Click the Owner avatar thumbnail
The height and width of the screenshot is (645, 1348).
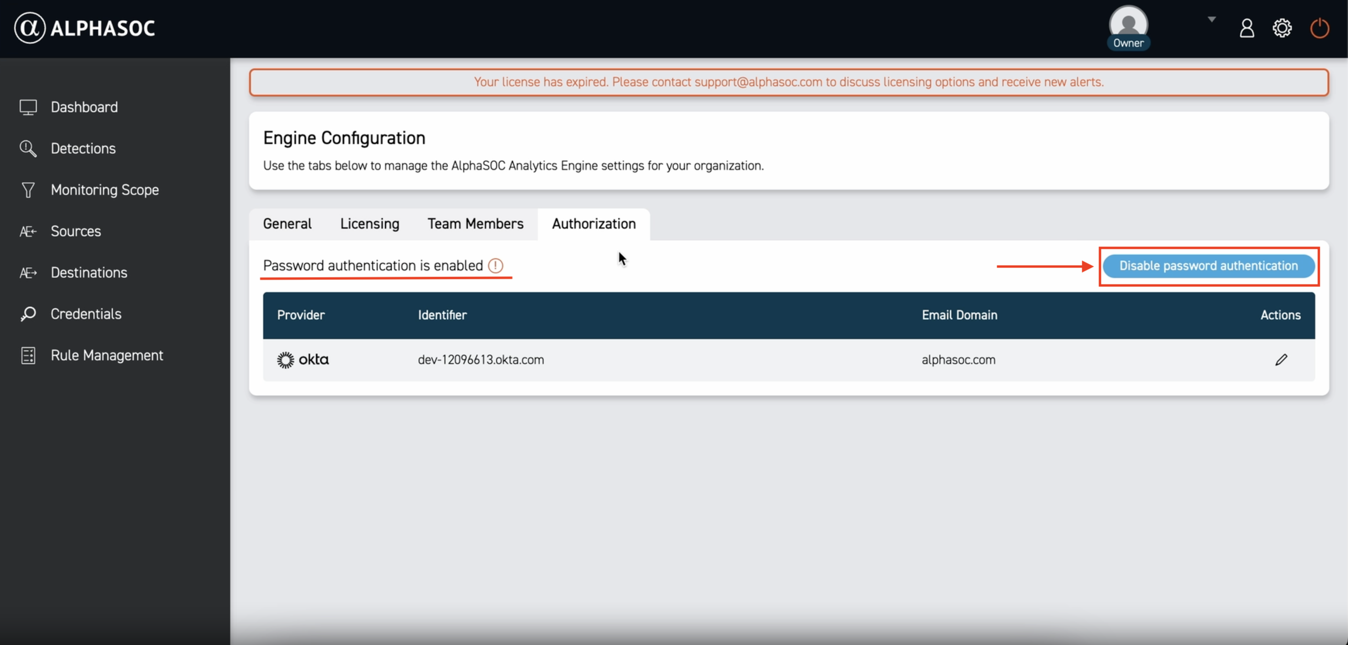tap(1128, 23)
